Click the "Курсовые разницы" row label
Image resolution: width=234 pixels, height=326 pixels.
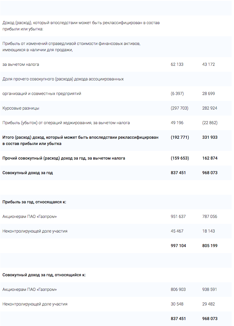click(21, 108)
